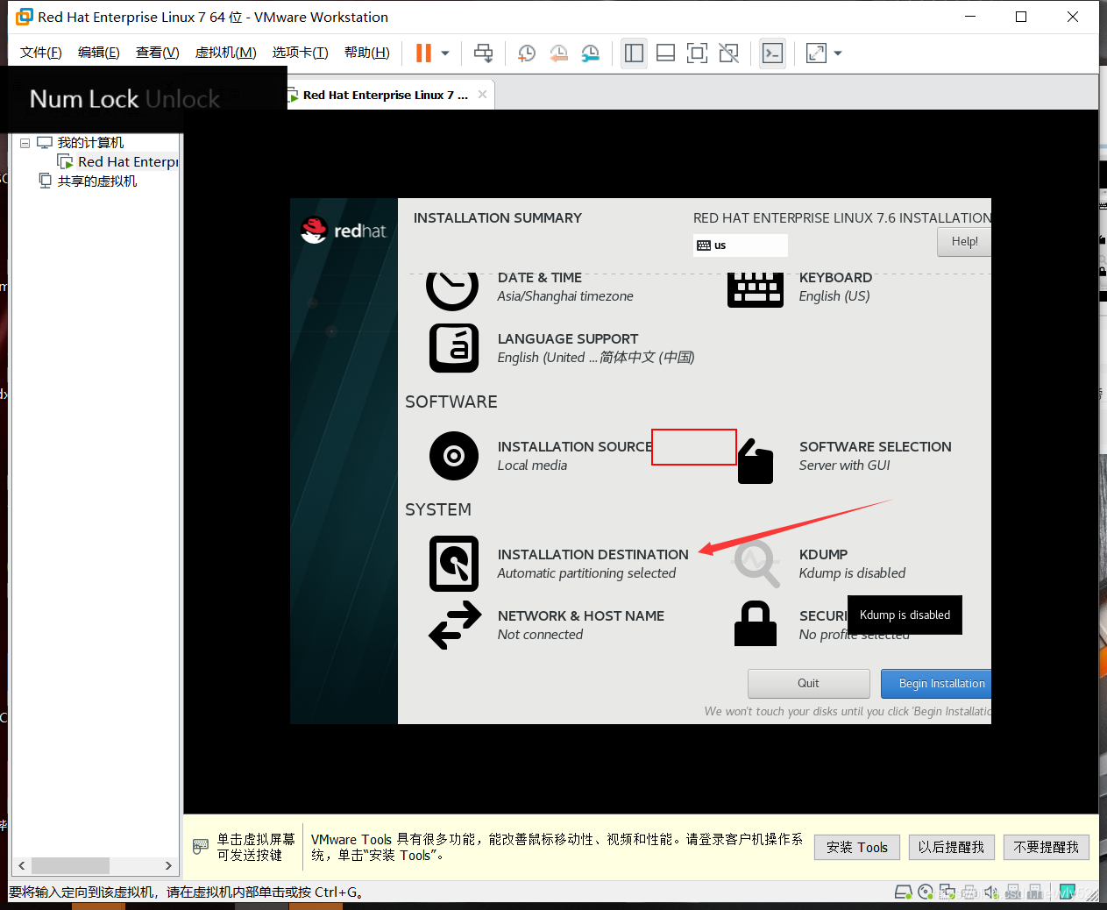Open the 帮助(H) menu
Screen dimensions: 1107x910
pos(366,53)
